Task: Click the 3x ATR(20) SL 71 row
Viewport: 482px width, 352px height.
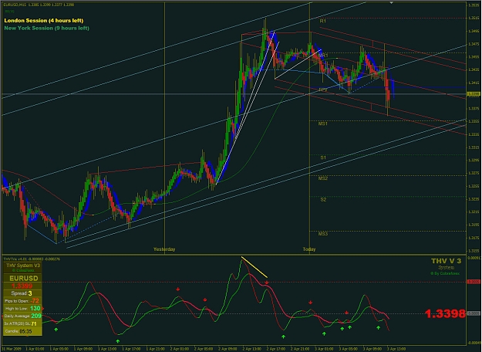Action: click(22, 323)
